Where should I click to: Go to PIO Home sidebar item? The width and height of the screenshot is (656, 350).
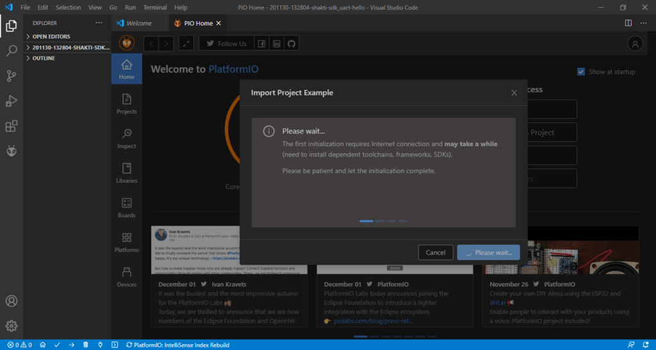(x=127, y=69)
